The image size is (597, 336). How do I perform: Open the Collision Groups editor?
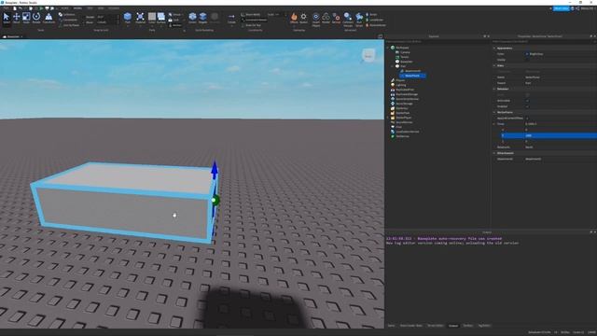point(348,19)
